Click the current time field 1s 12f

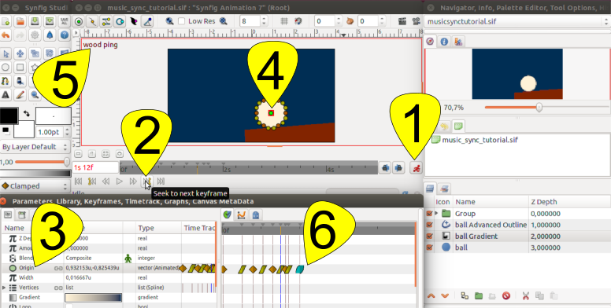tap(95, 167)
